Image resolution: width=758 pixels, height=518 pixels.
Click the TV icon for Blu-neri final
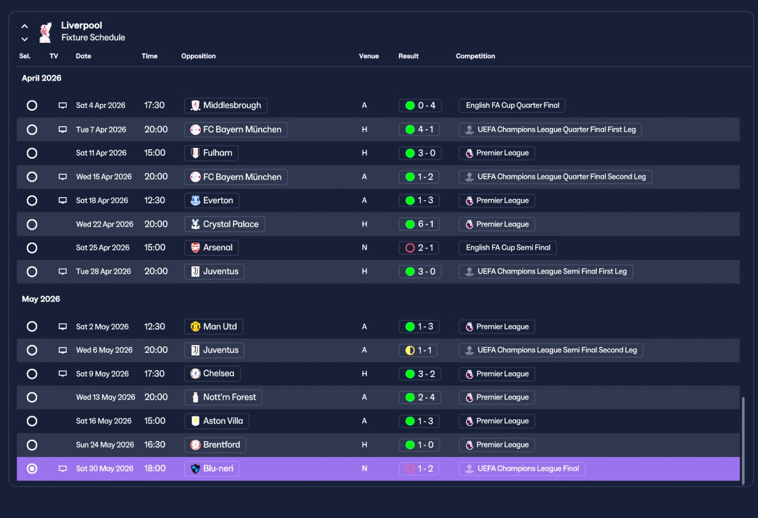click(x=63, y=469)
